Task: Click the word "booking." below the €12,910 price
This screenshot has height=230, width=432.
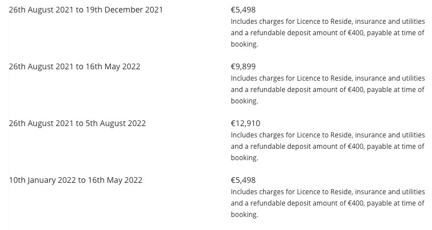Action: (x=244, y=158)
